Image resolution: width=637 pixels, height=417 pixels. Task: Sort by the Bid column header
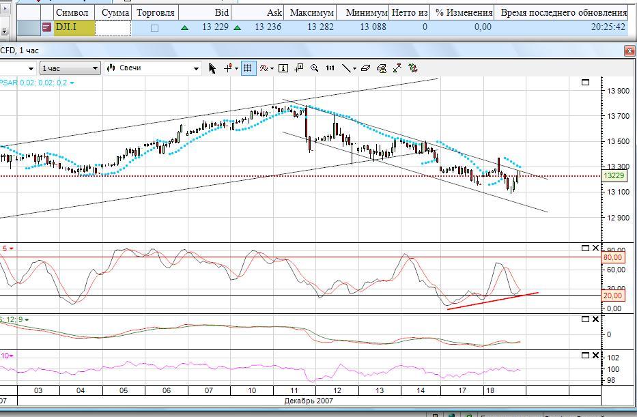coord(205,12)
